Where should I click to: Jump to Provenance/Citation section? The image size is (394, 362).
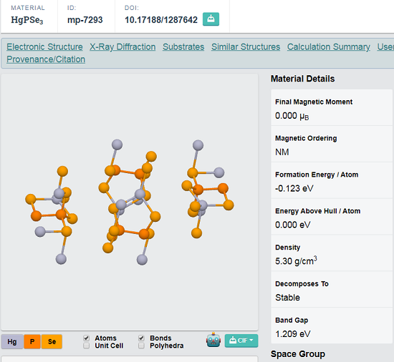coord(46,59)
